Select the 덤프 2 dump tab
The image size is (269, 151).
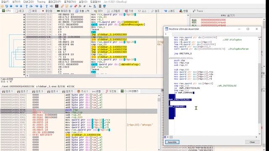point(22,91)
